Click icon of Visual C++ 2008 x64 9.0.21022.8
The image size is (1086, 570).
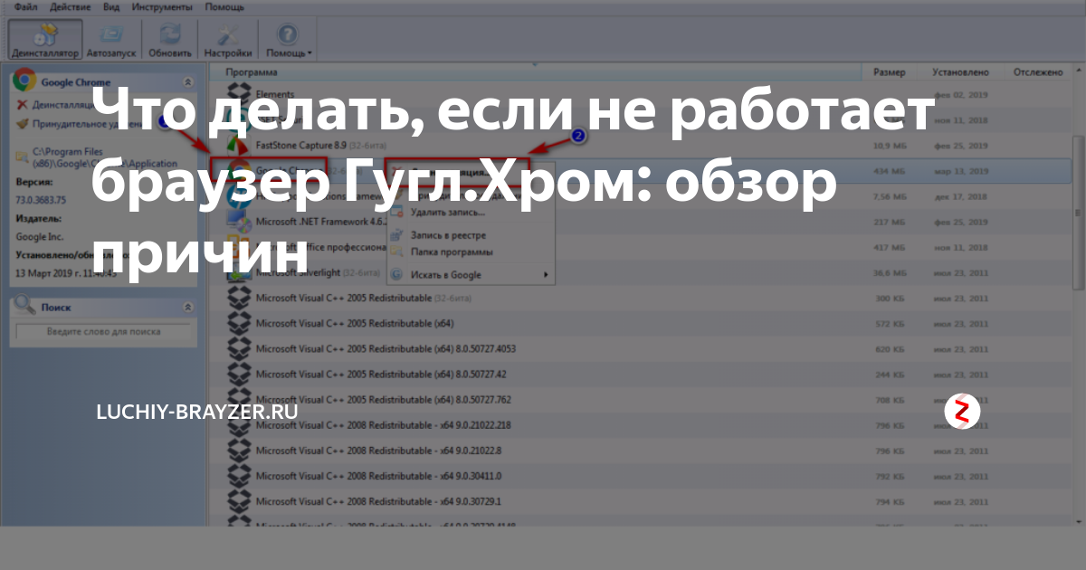[238, 450]
